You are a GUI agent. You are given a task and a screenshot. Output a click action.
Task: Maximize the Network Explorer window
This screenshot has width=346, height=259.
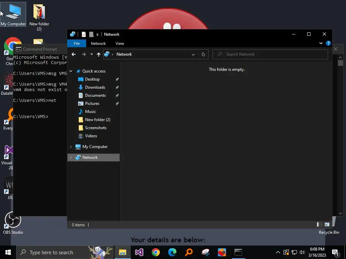point(309,34)
